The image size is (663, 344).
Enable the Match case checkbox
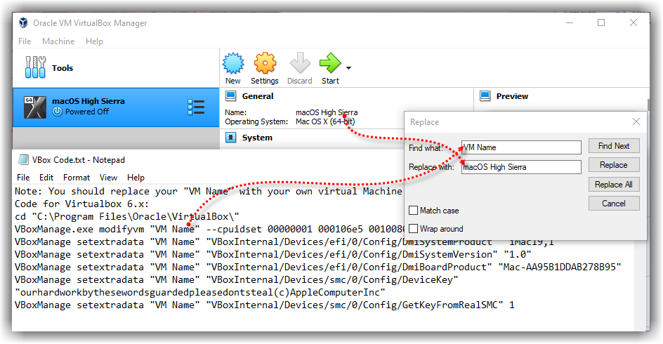pyautogui.click(x=414, y=210)
